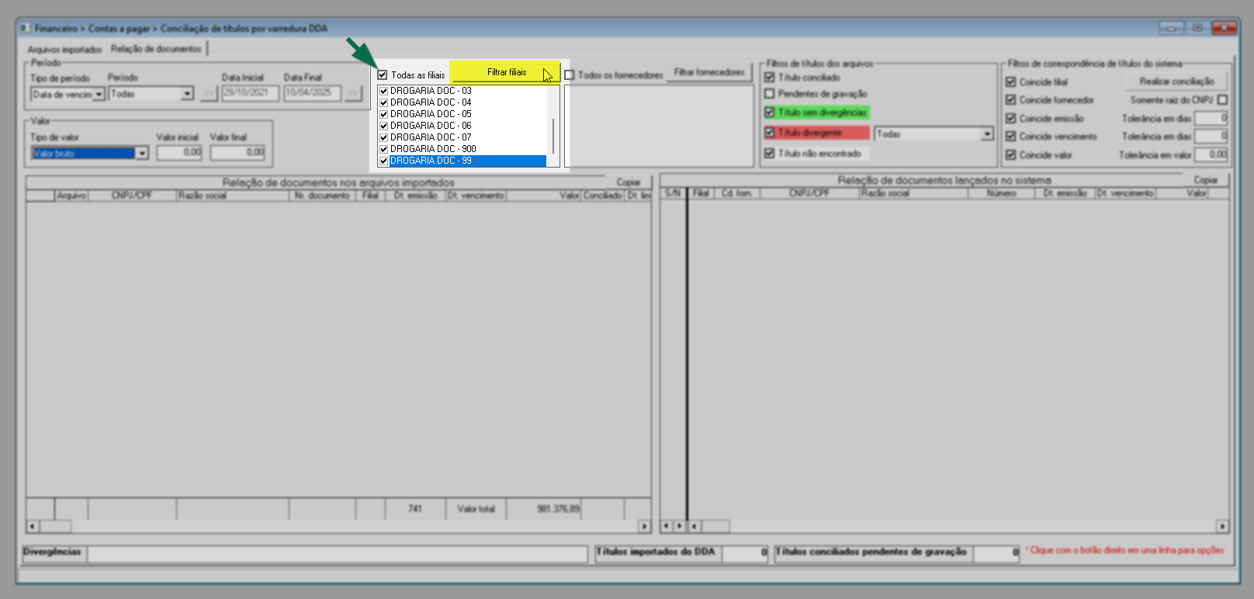Click Número column header in system table
The width and height of the screenshot is (1254, 599).
[x=1002, y=193]
